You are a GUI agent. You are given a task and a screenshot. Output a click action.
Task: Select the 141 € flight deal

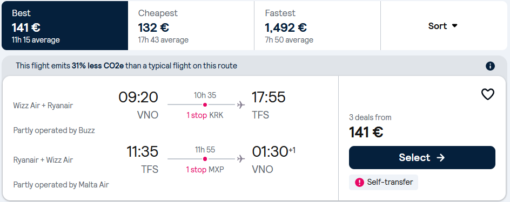tap(422, 158)
